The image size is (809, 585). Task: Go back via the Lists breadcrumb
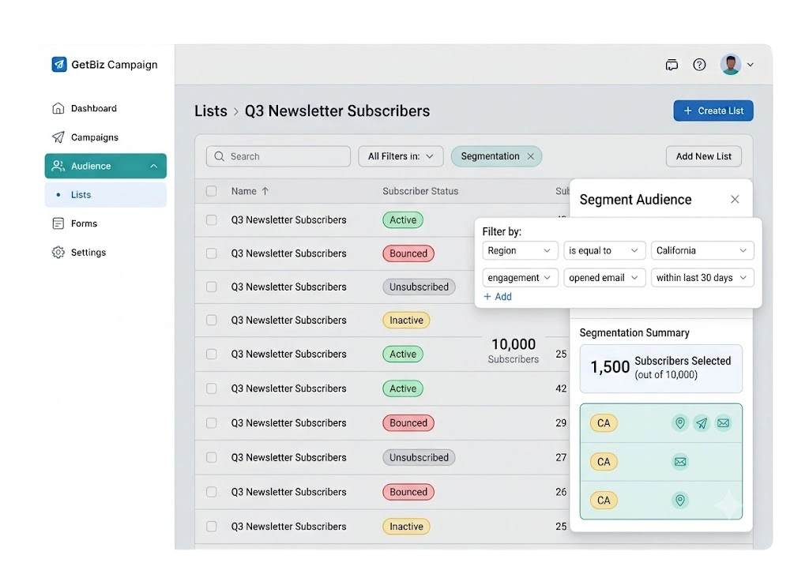pos(210,111)
